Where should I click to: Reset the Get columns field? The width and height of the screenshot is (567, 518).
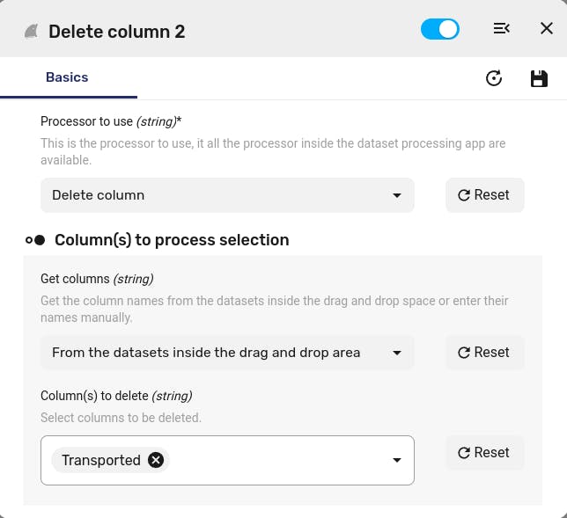484,353
